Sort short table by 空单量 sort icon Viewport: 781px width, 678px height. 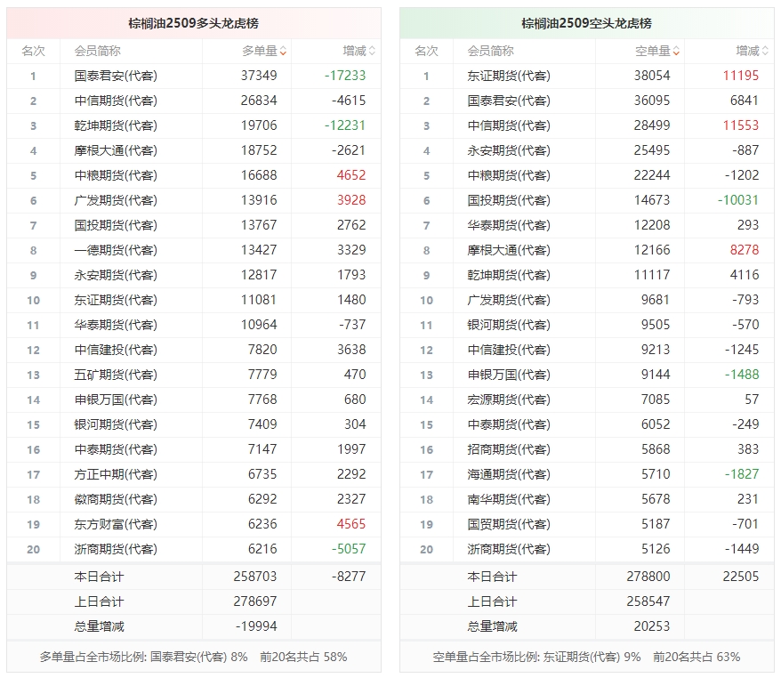tap(676, 51)
